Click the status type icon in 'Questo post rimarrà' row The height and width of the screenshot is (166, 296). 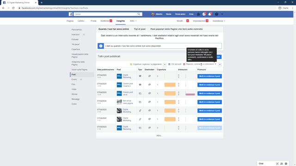point(140,85)
